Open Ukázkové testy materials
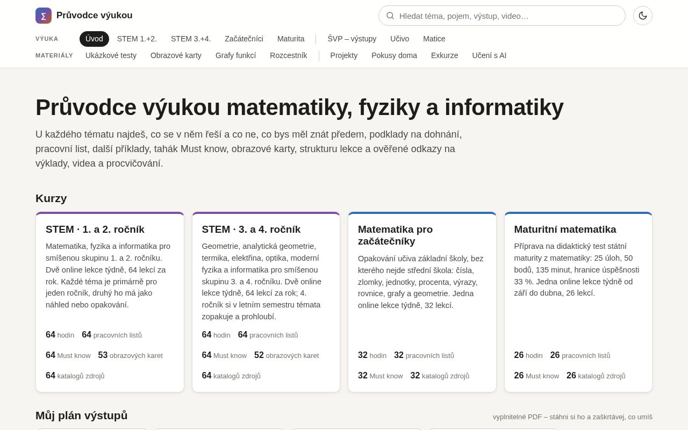This screenshot has height=430, width=688. [x=111, y=55]
